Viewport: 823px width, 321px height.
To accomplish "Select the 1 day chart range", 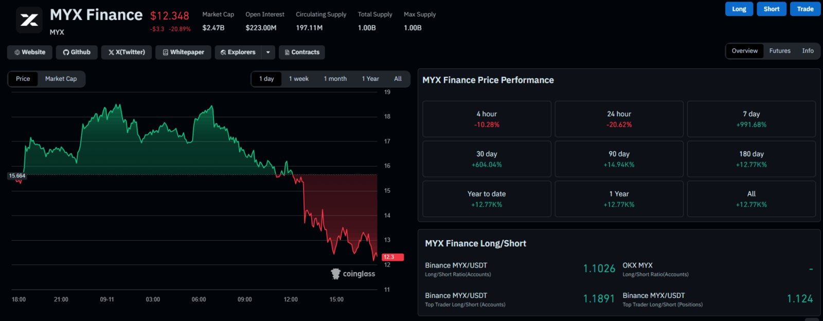I will 266,79.
